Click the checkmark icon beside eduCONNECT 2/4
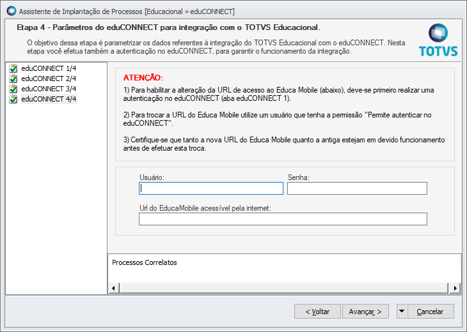 click(13, 79)
